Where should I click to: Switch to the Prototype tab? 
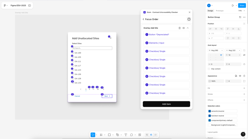click(x=220, y=11)
